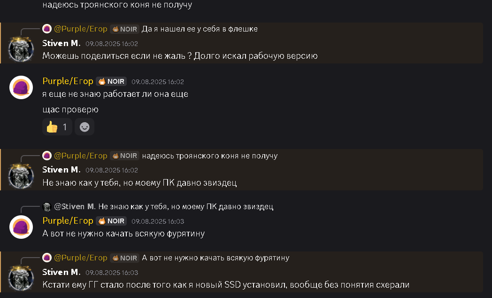The height and width of the screenshot is (298, 492).
Task: Click the NOIR role tag on "А вот не нужно" message
Action: (111, 221)
